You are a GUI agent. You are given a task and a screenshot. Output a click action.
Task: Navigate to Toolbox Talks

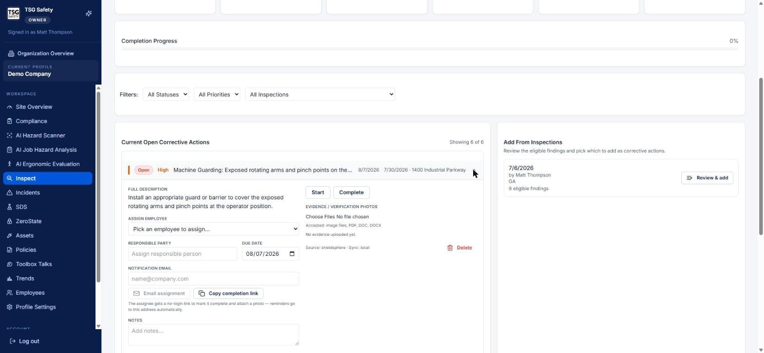(x=48, y=265)
